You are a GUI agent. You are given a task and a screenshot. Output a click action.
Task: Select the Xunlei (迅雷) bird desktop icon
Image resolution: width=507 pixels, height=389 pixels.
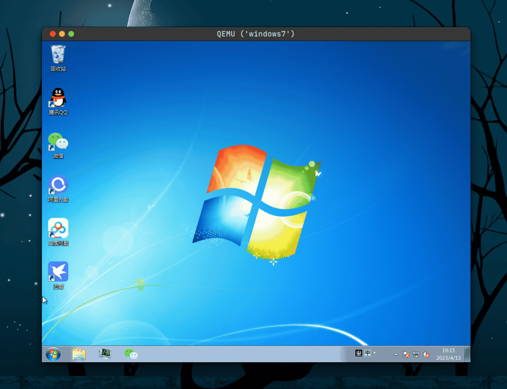coord(58,275)
